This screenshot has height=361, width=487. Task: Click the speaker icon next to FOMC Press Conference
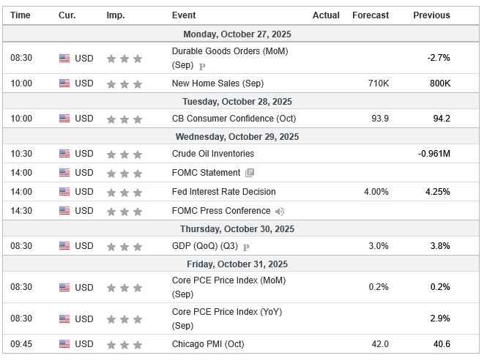click(x=280, y=211)
